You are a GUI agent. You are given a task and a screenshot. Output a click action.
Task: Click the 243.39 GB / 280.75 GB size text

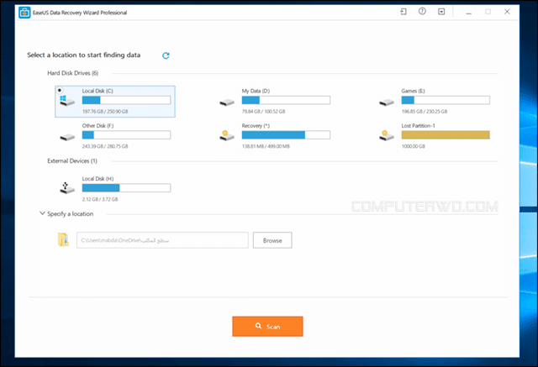tap(105, 146)
